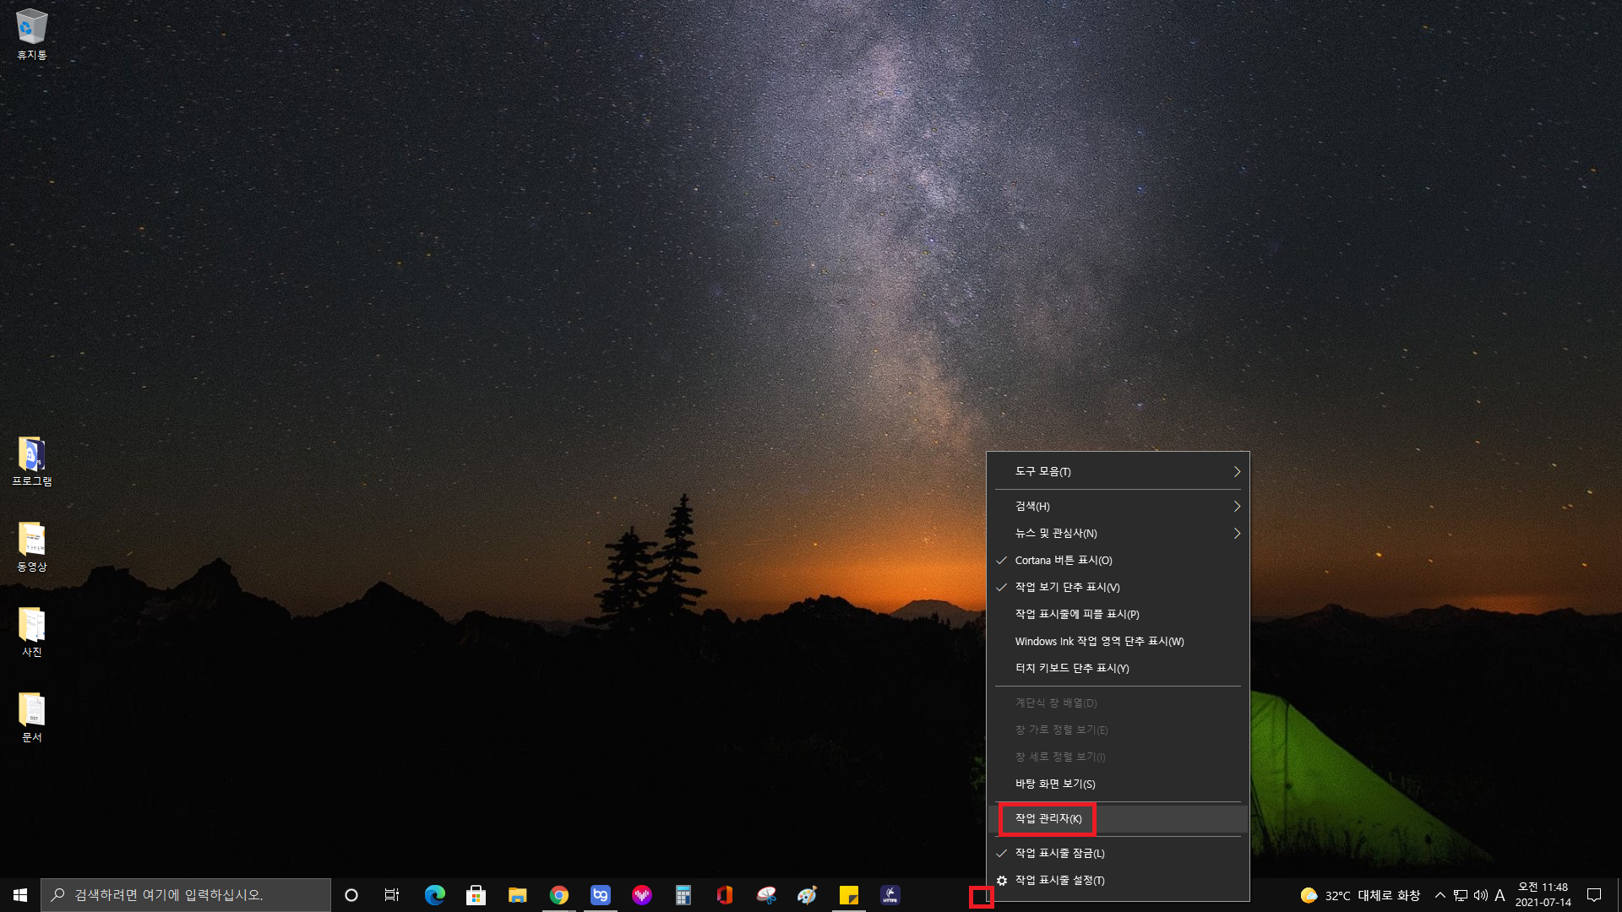Open 작업 표시줄 설정 gear item
Image resolution: width=1622 pixels, height=912 pixels.
click(x=1059, y=881)
